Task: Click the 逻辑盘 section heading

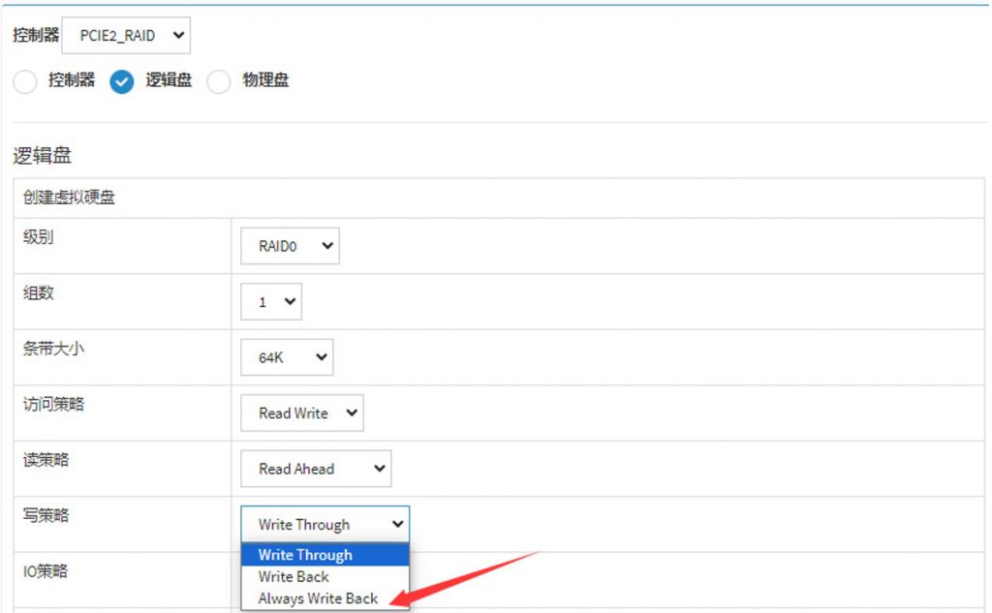Action: [x=42, y=155]
